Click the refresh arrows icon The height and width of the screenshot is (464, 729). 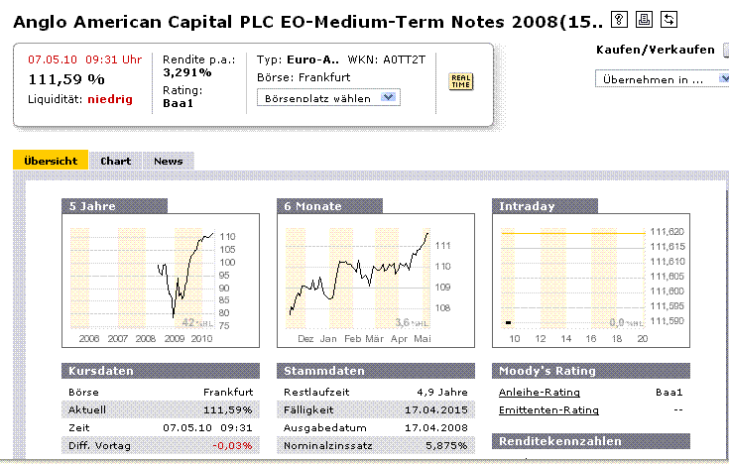coord(668,20)
